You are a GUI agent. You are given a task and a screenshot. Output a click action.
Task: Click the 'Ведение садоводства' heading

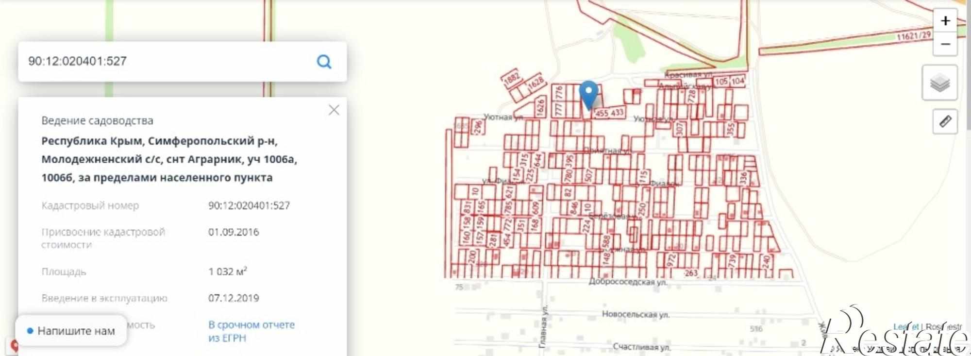[x=97, y=120]
